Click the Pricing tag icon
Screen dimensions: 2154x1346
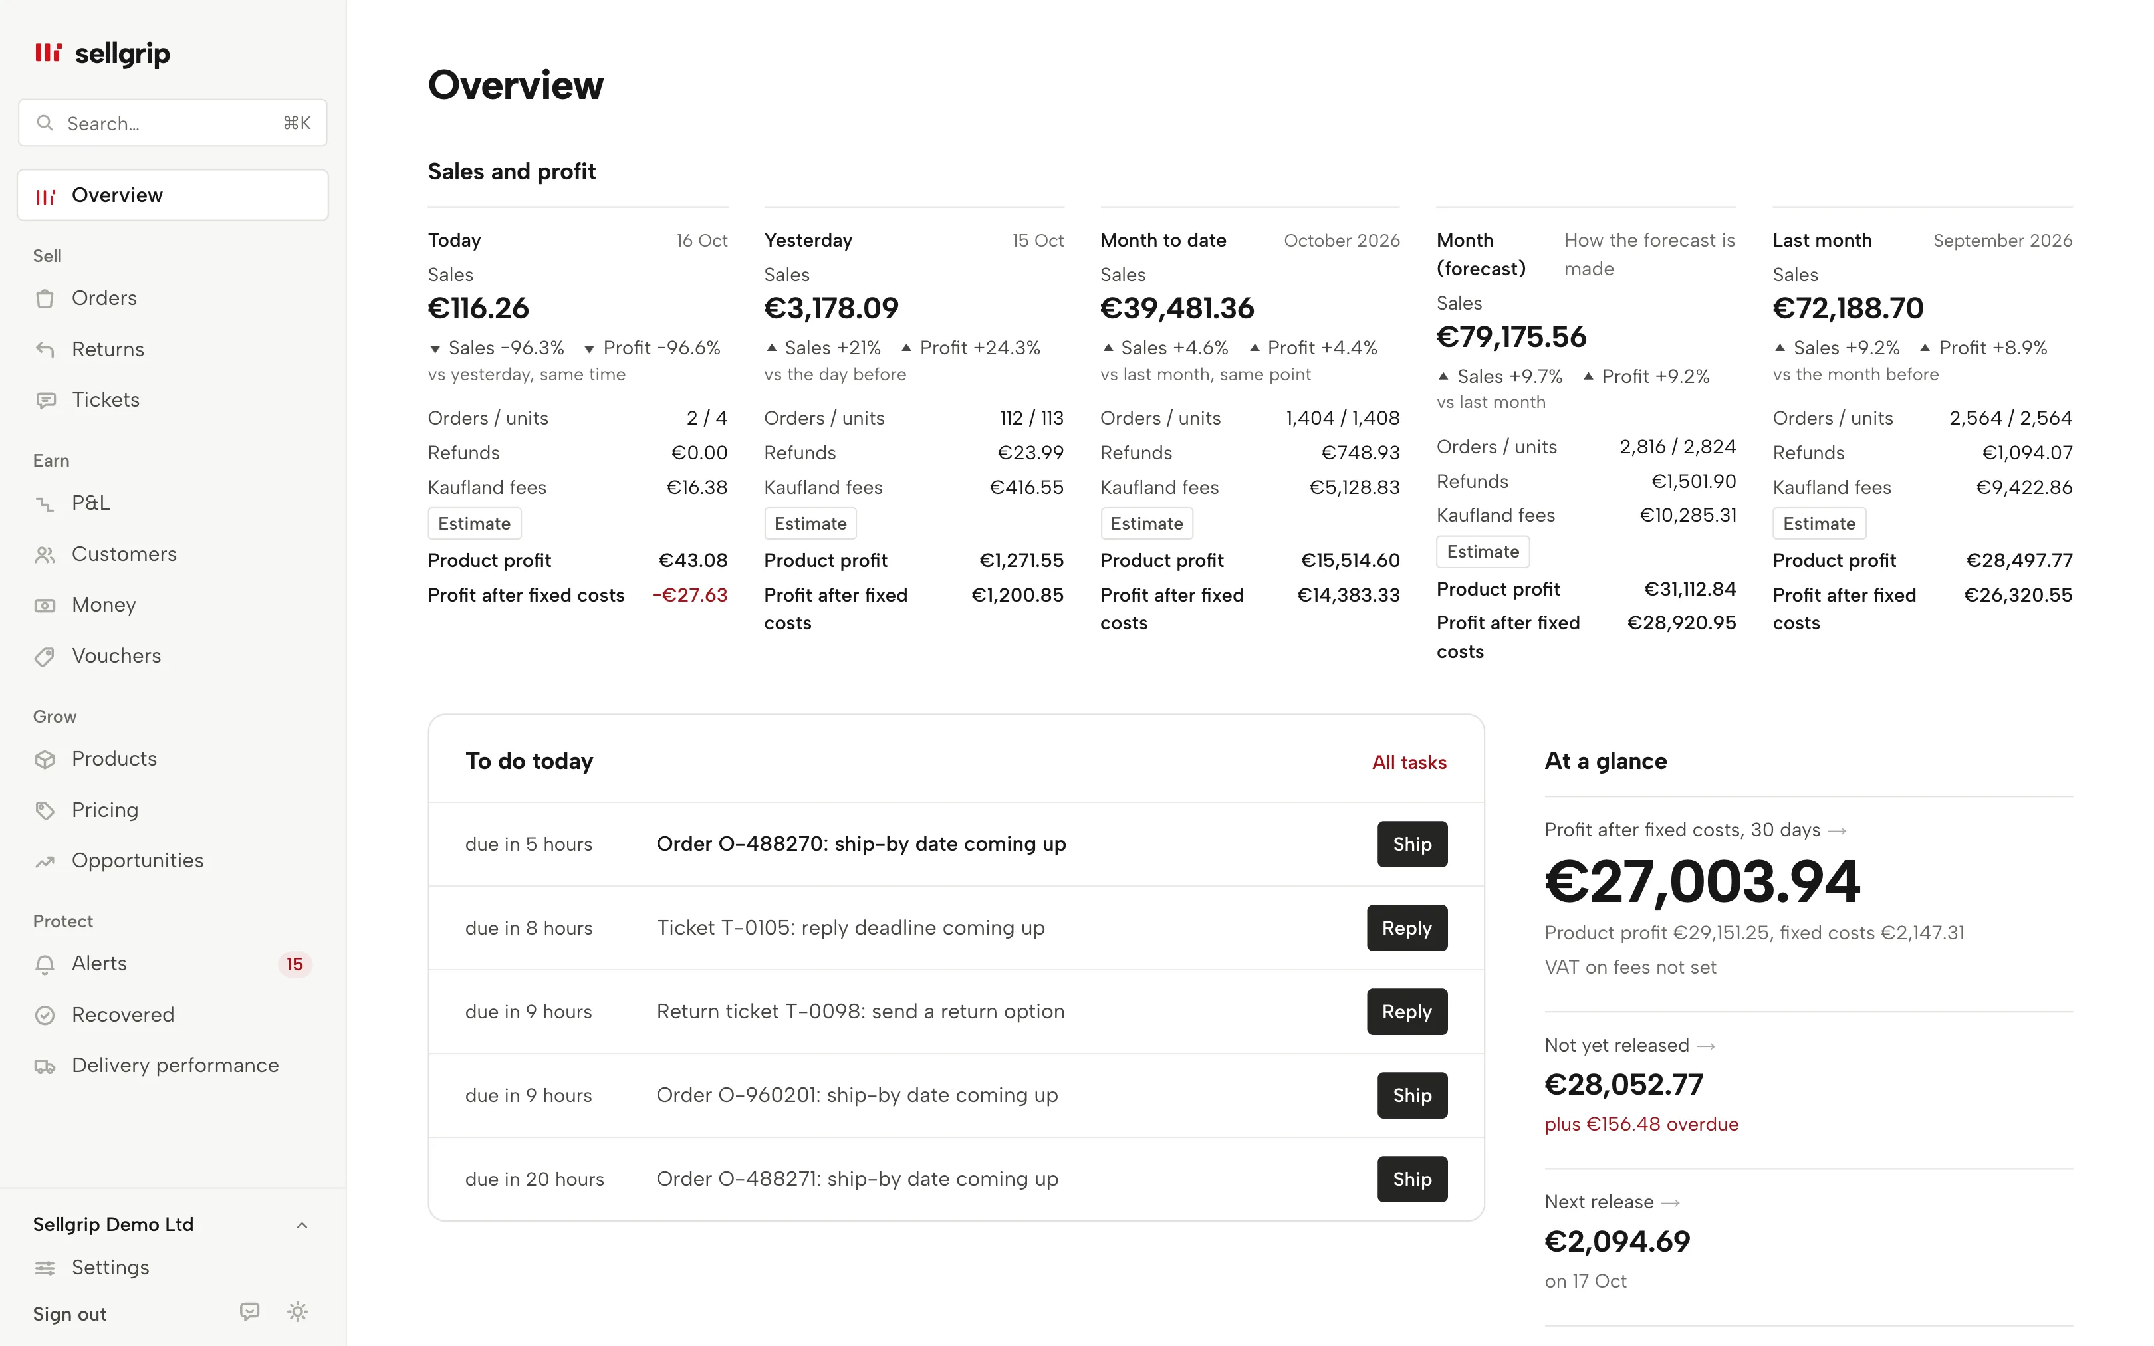45,810
